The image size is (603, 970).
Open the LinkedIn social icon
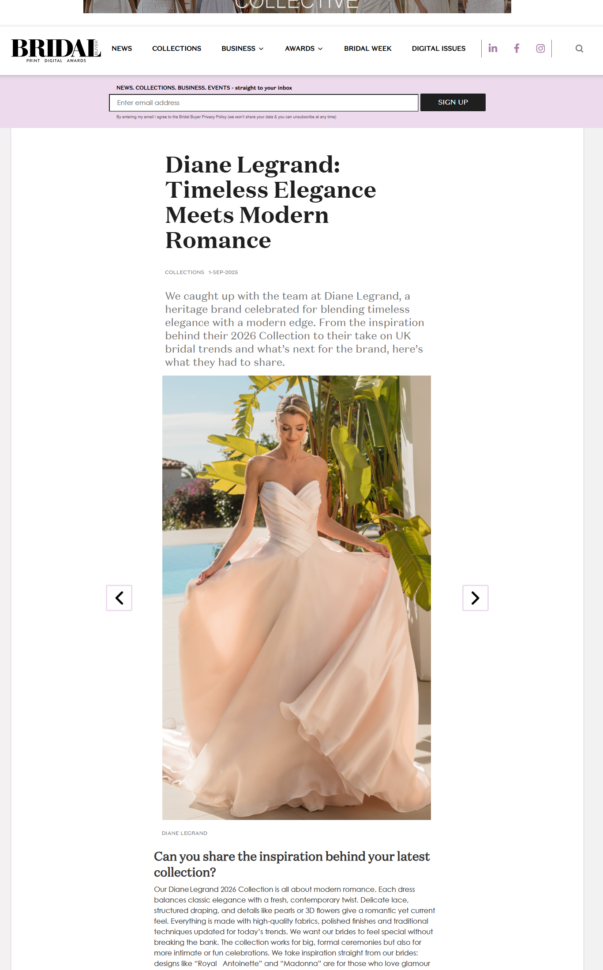[x=493, y=49]
